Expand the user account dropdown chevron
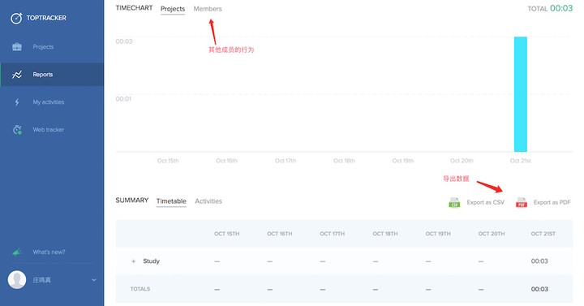The image size is (584, 306). (x=94, y=280)
